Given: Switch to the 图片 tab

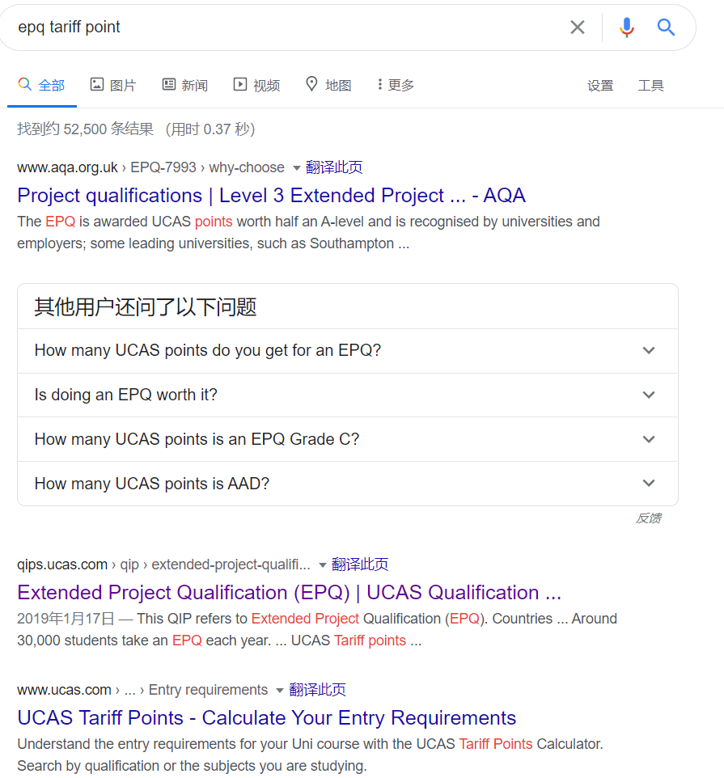Looking at the screenshot, I should tap(113, 86).
